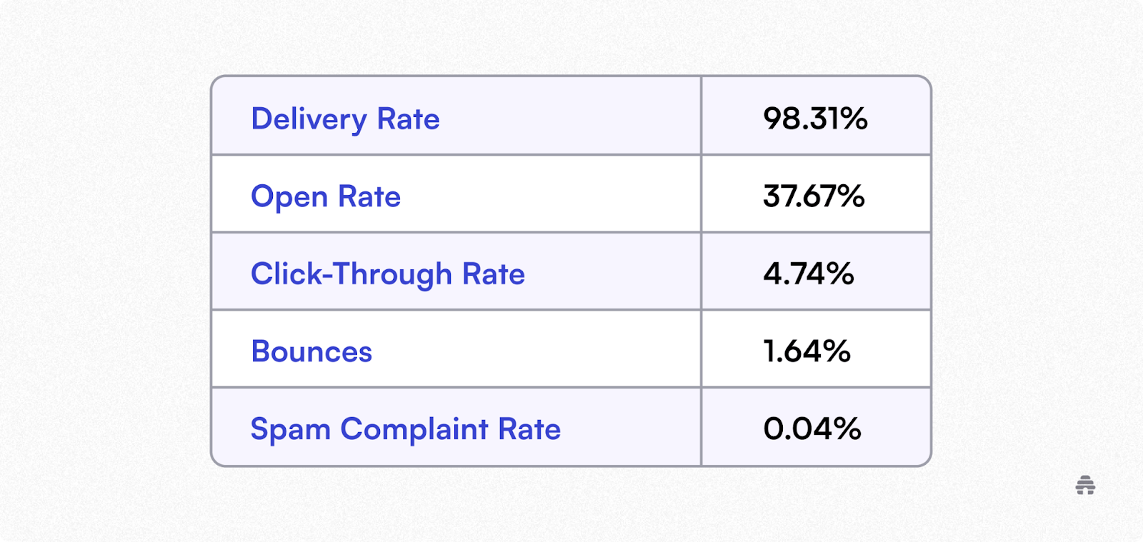
Task: Click the 4.74% click-through value
Action: click(809, 273)
